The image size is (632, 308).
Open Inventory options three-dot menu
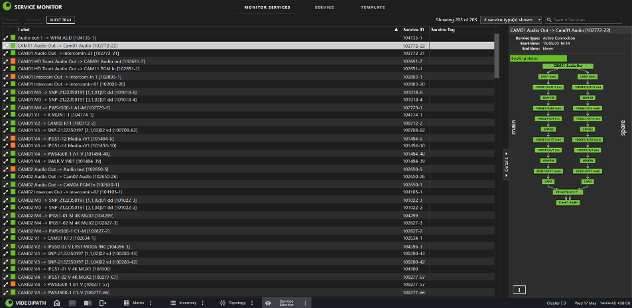(202, 303)
